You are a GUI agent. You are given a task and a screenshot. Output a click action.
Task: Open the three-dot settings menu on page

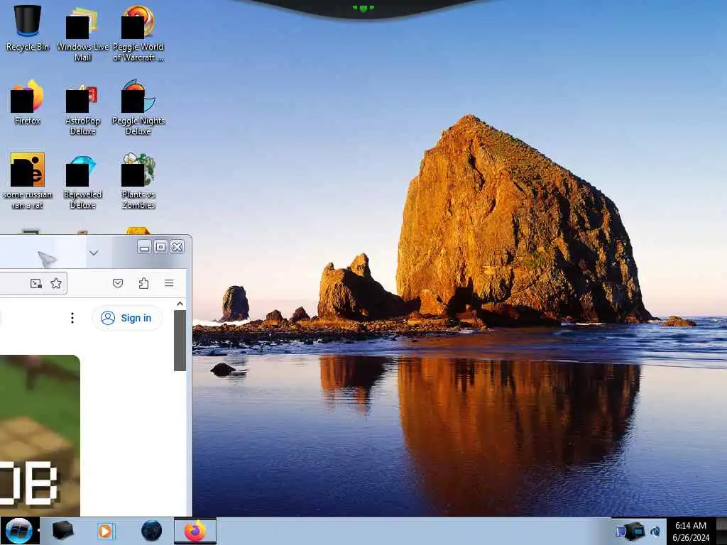[72, 318]
